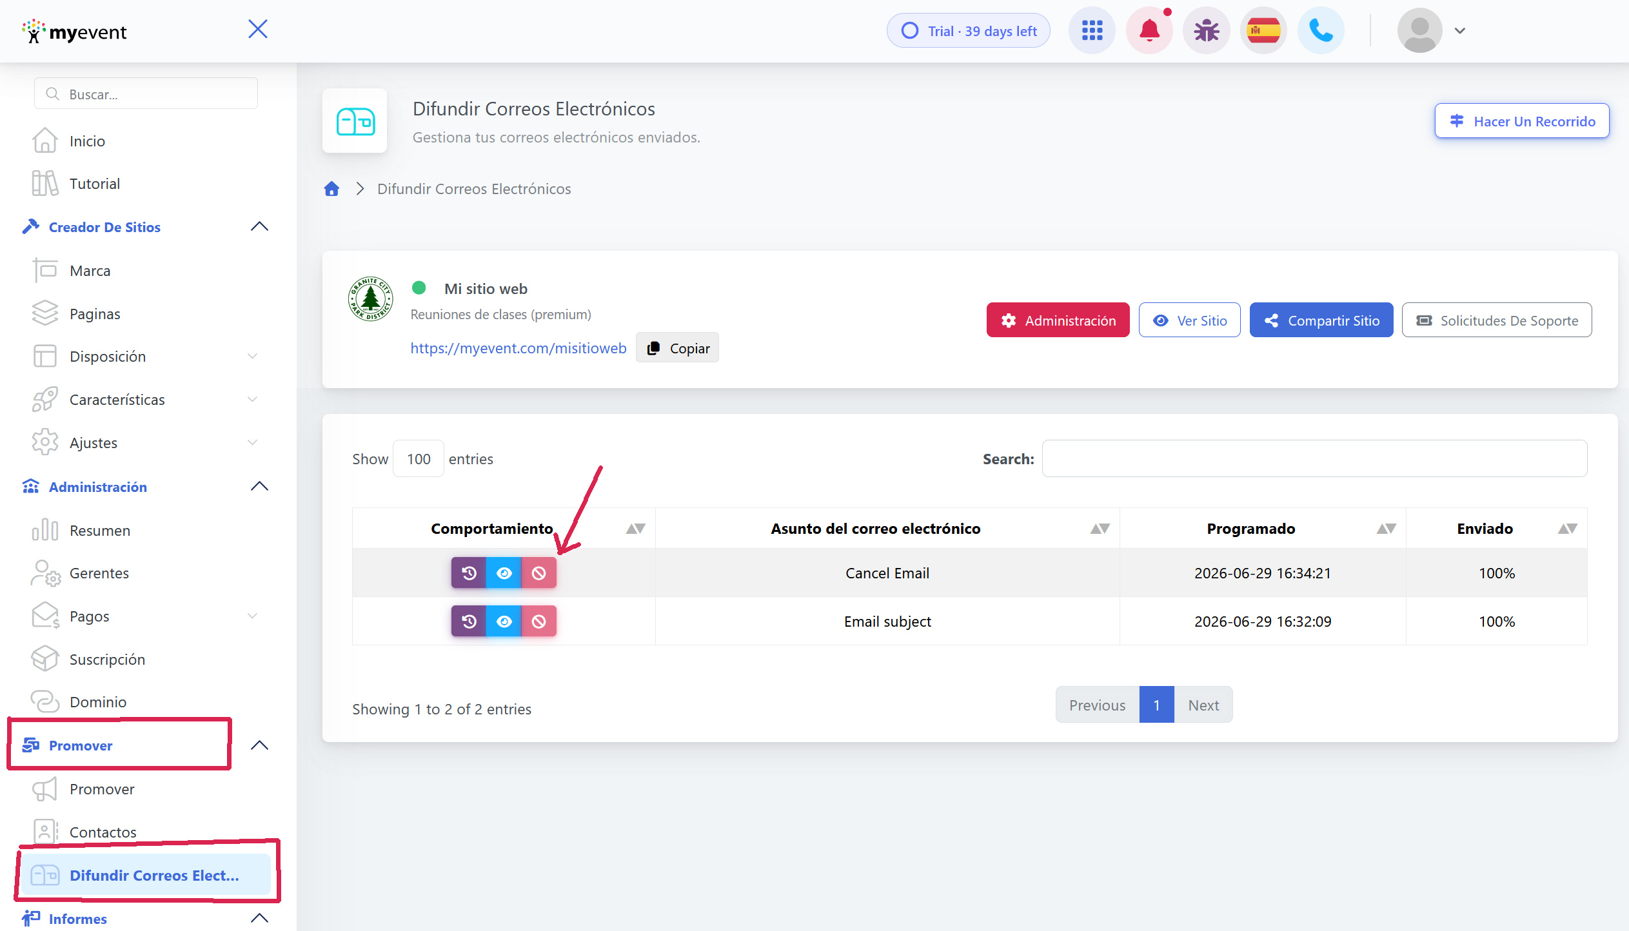This screenshot has height=931, width=1629.
Task: Open the Promover megaphone item
Action: pos(102,789)
